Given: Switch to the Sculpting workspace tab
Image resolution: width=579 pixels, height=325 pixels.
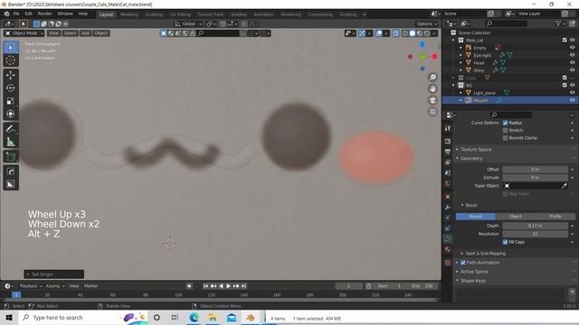Looking at the screenshot, I should tap(154, 14).
